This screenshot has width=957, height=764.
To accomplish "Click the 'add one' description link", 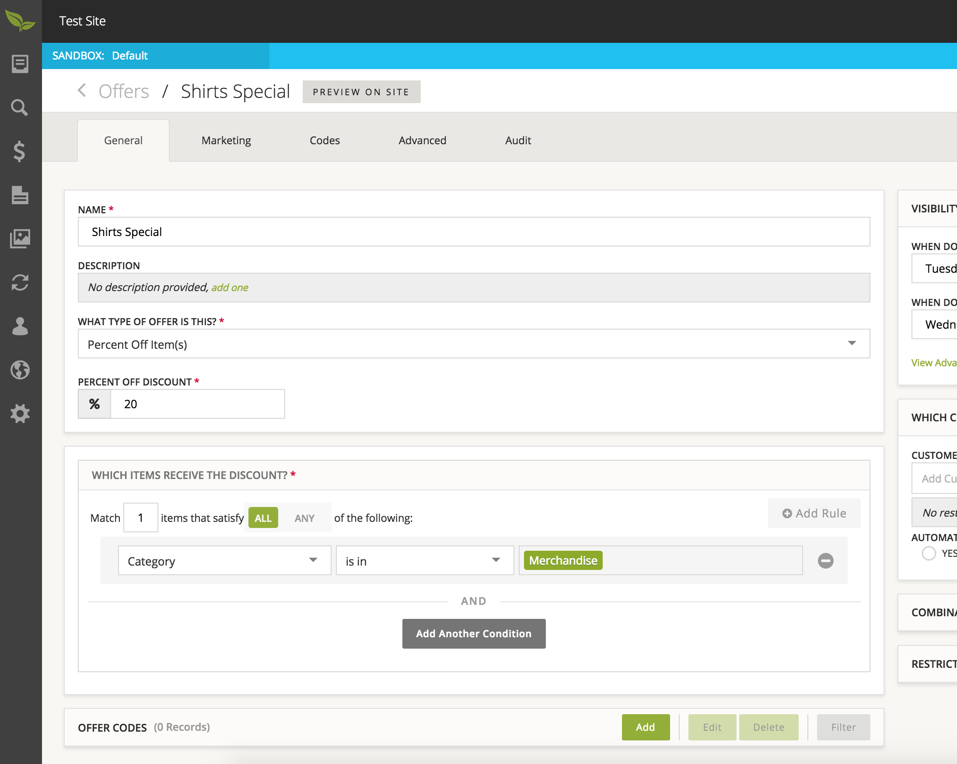I will [x=230, y=287].
